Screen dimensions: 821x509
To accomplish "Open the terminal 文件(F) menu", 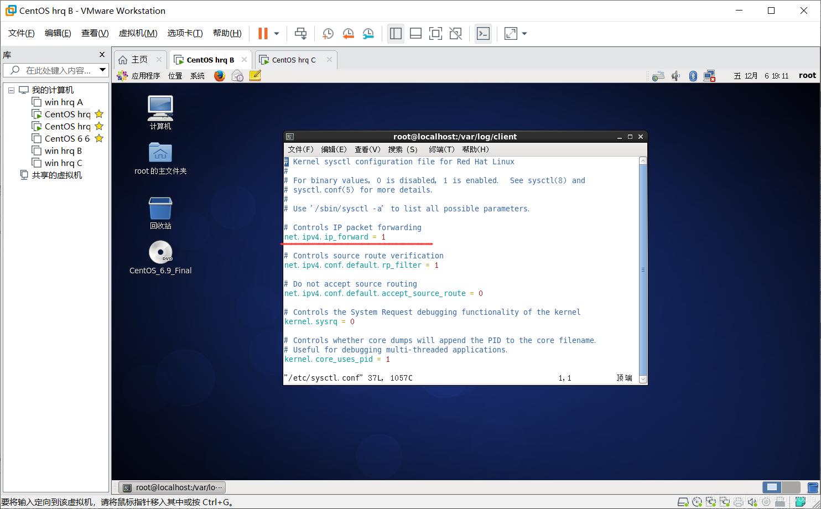I will 300,149.
